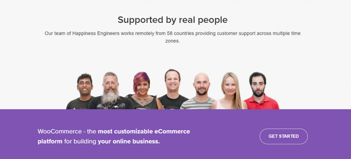Click the word 'WooCommerce' in the purple banner
351x159 pixels.
coord(60,131)
